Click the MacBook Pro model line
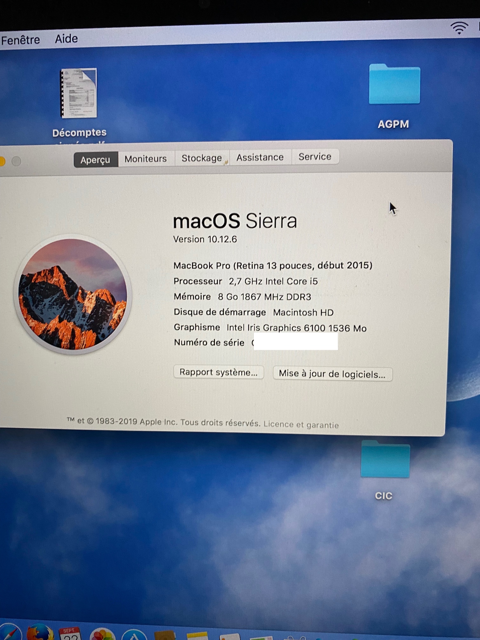480x640 pixels. [273, 265]
